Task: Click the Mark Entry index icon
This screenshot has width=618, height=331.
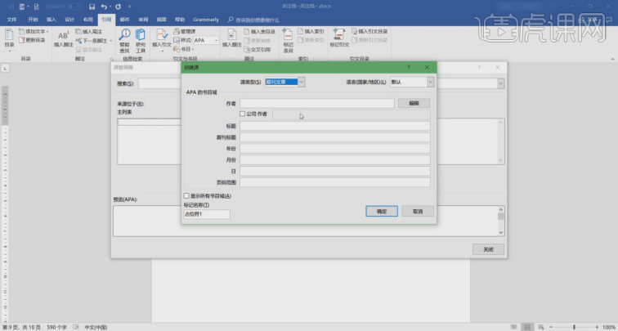Action: coord(288,38)
